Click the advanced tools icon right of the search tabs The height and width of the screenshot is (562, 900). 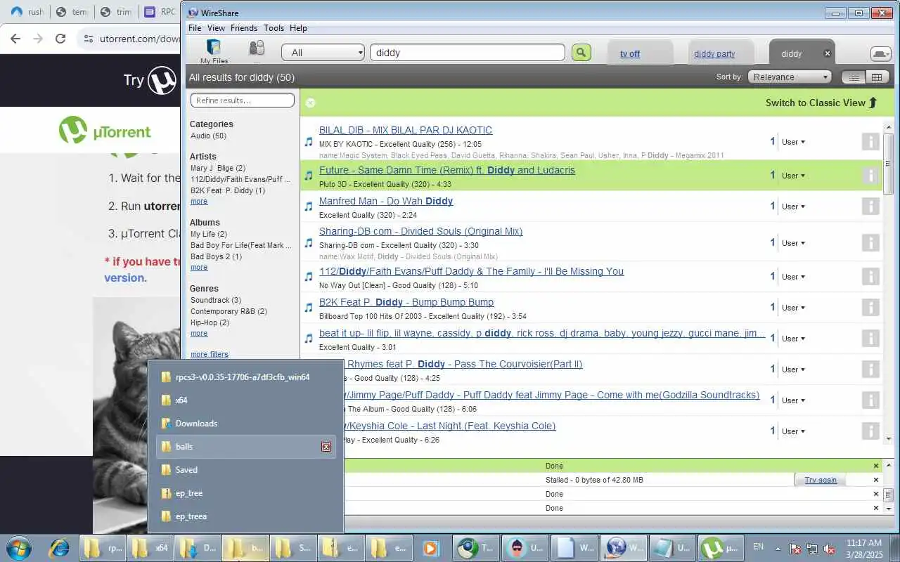pyautogui.click(x=880, y=53)
